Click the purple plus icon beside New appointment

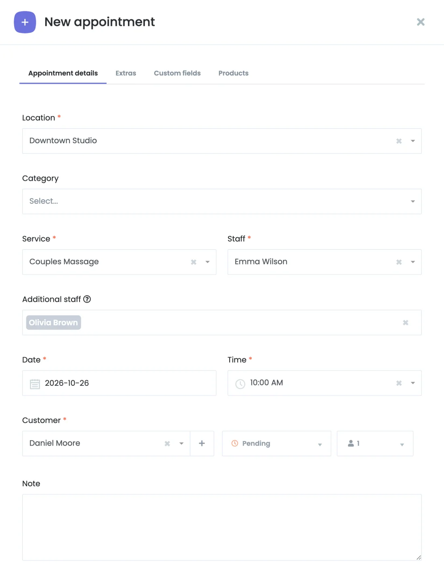(25, 22)
